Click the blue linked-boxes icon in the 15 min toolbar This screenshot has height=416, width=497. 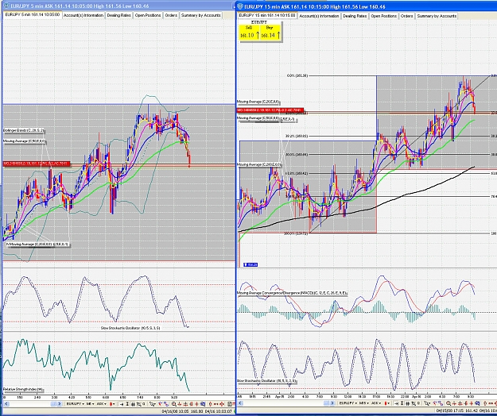441,403
